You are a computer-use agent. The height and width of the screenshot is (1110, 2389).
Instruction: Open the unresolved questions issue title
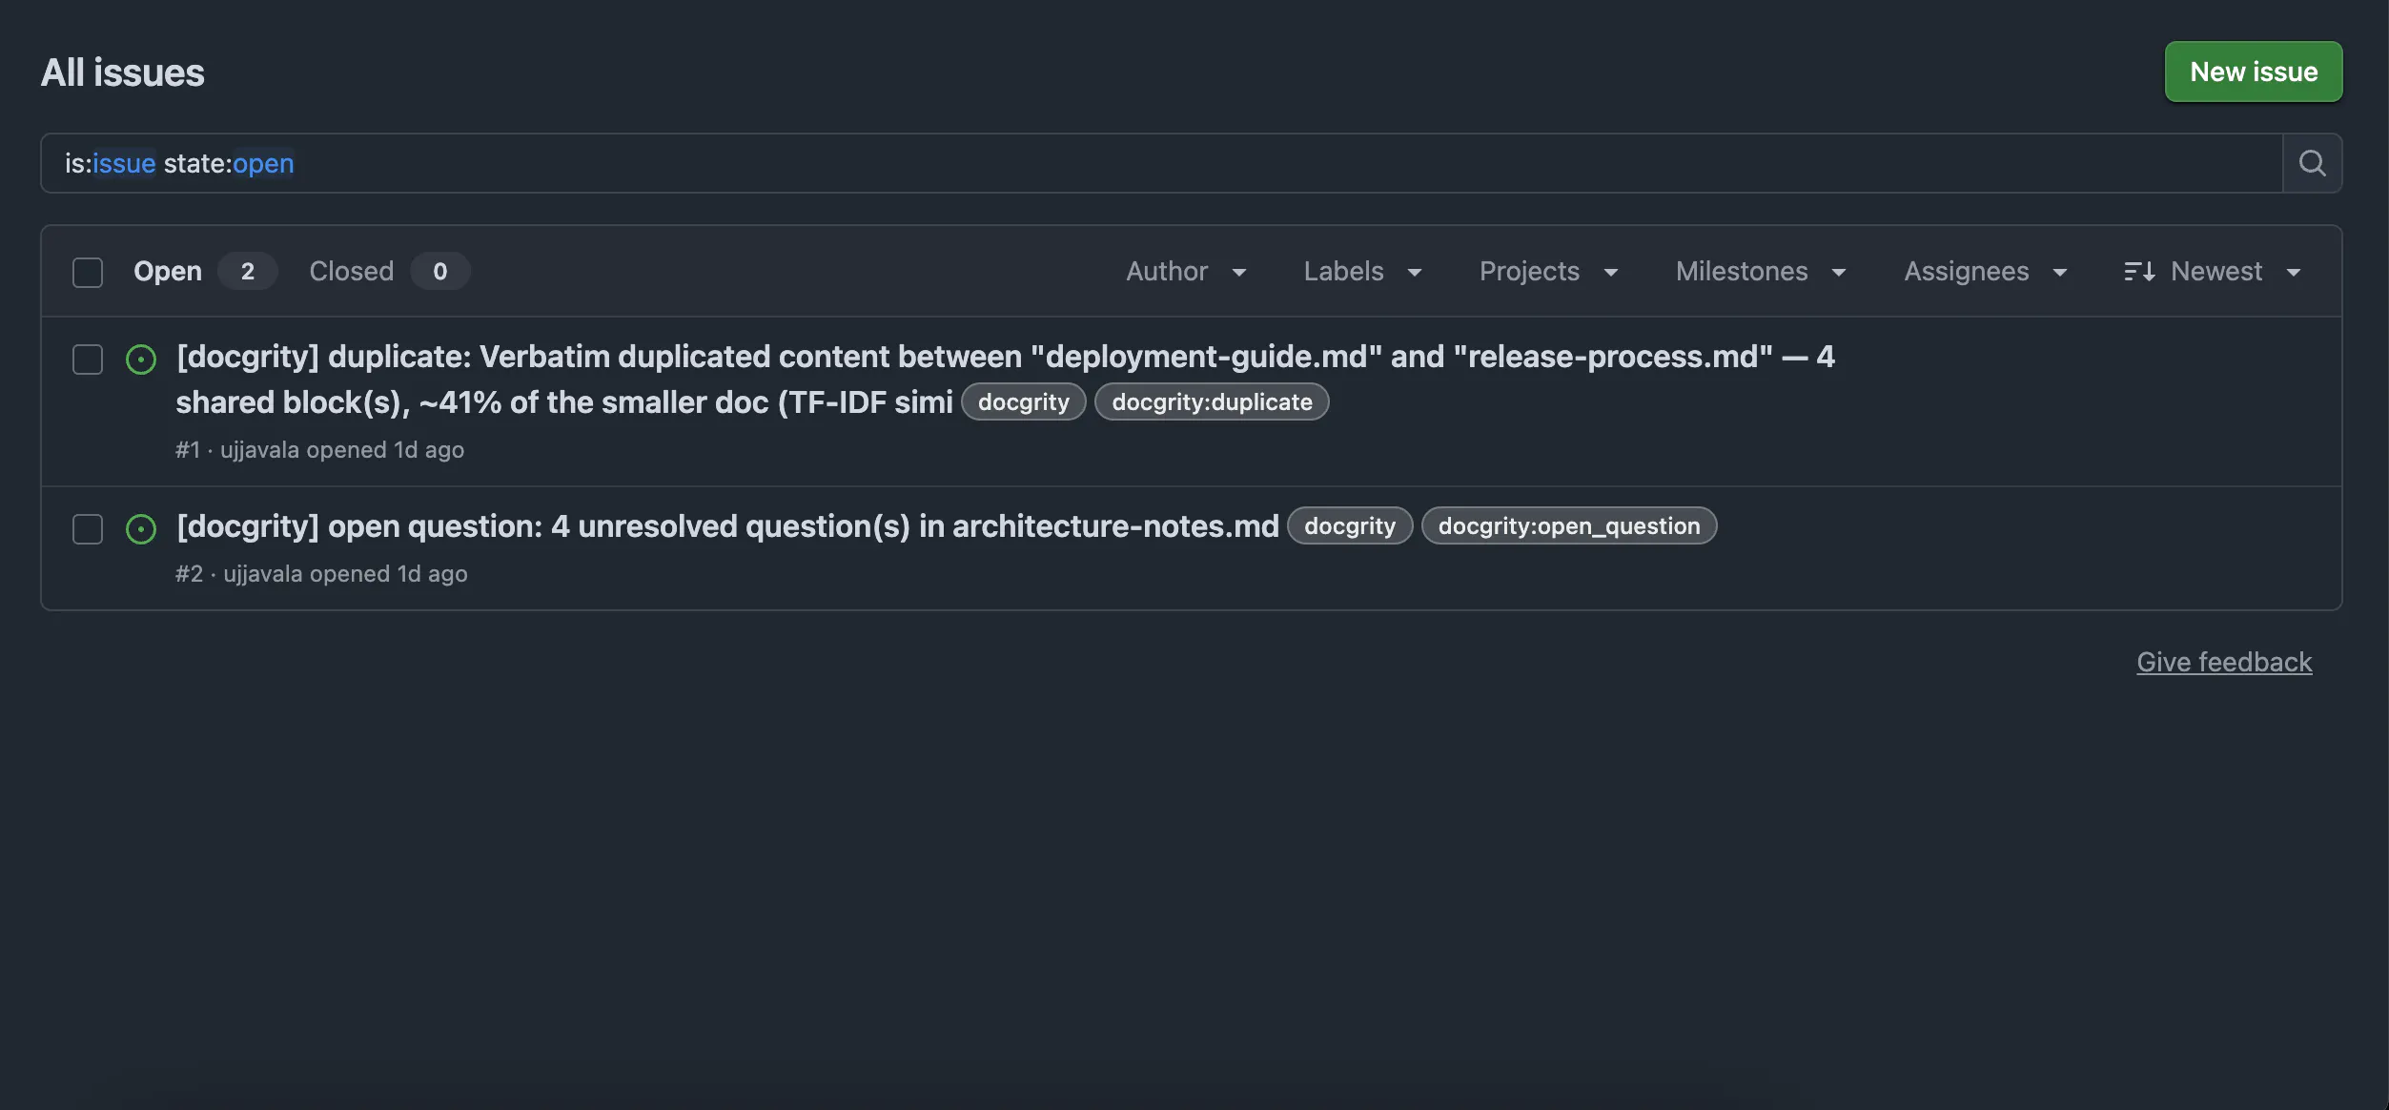[x=727, y=526]
